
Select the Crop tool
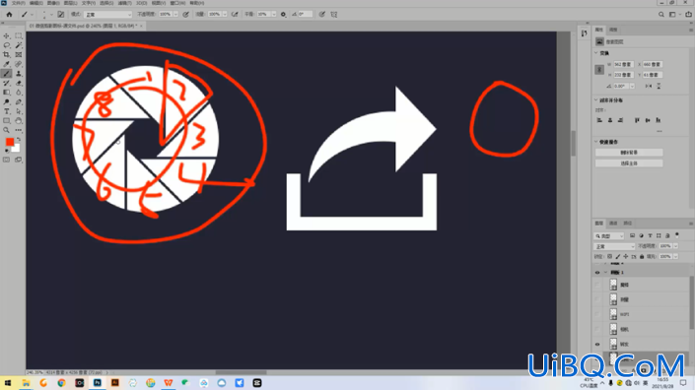pyautogui.click(x=6, y=55)
